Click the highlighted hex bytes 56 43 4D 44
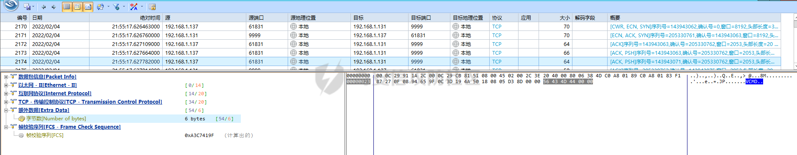 pyautogui.click(x=559, y=82)
